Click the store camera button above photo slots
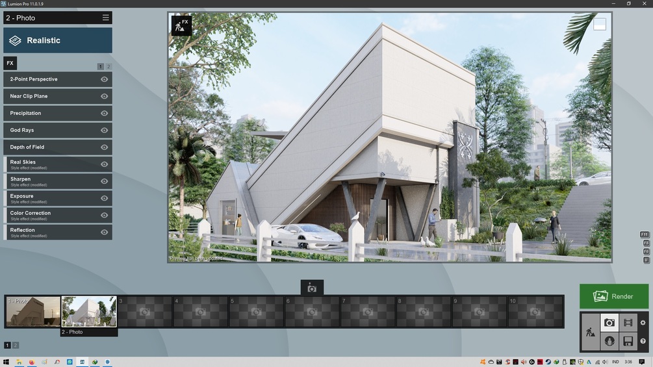Image resolution: width=653 pixels, height=367 pixels. (x=312, y=288)
